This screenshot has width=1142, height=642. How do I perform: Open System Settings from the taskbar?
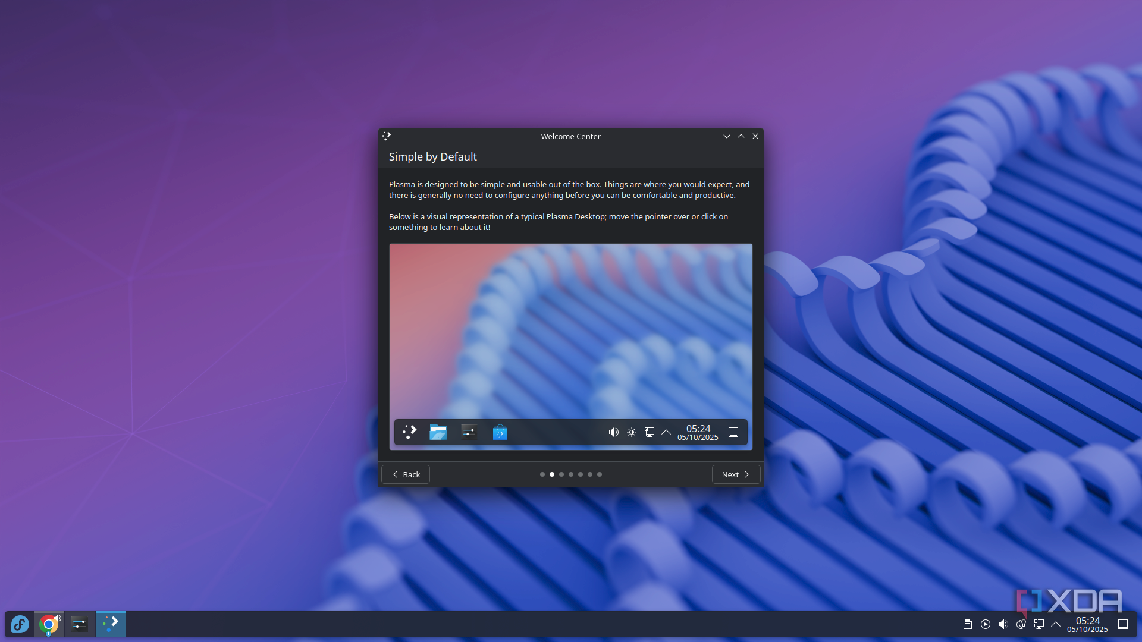pos(80,624)
